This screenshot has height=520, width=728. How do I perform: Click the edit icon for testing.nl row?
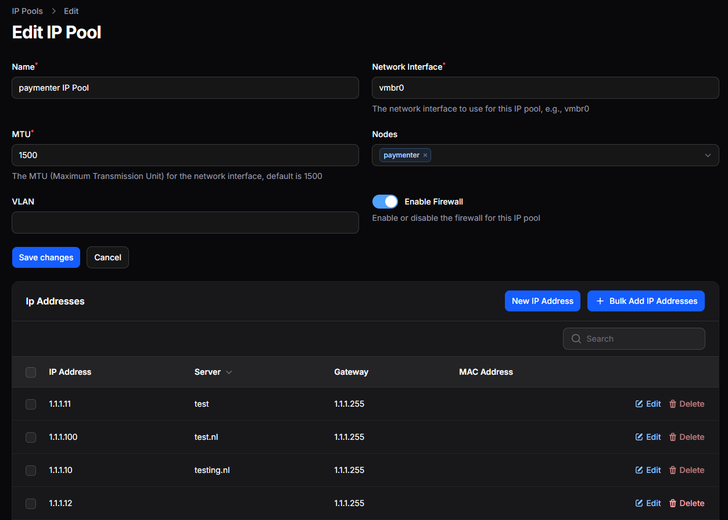[x=639, y=470]
